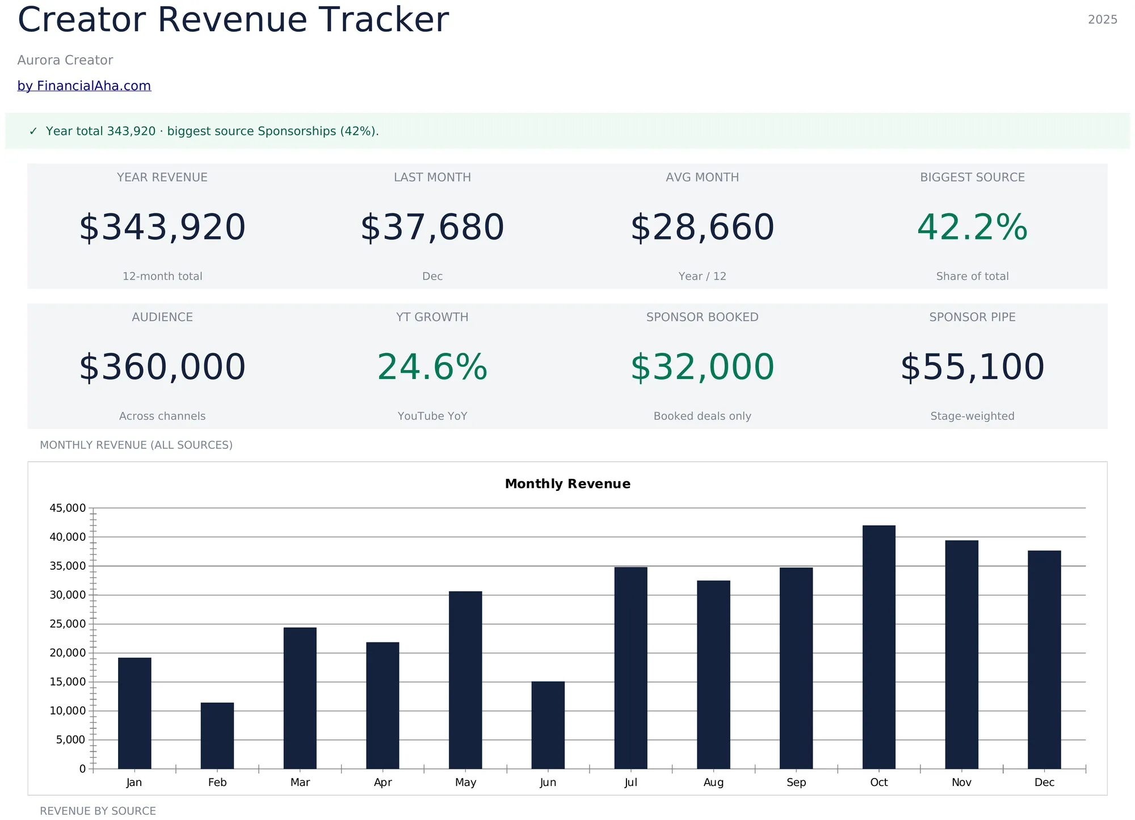1135x820 pixels.
Task: Open the by FinancialAha.com link
Action: [84, 86]
